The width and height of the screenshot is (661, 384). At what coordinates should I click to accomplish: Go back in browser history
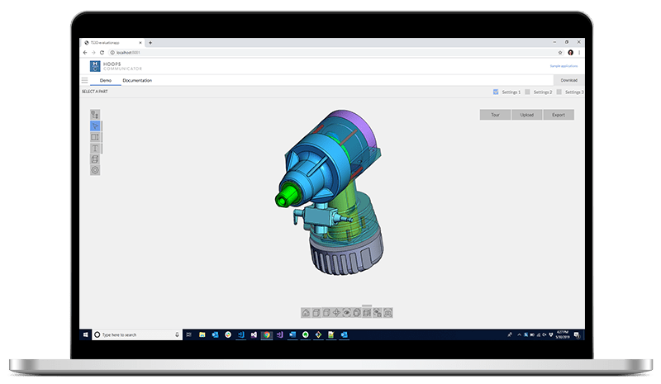85,53
